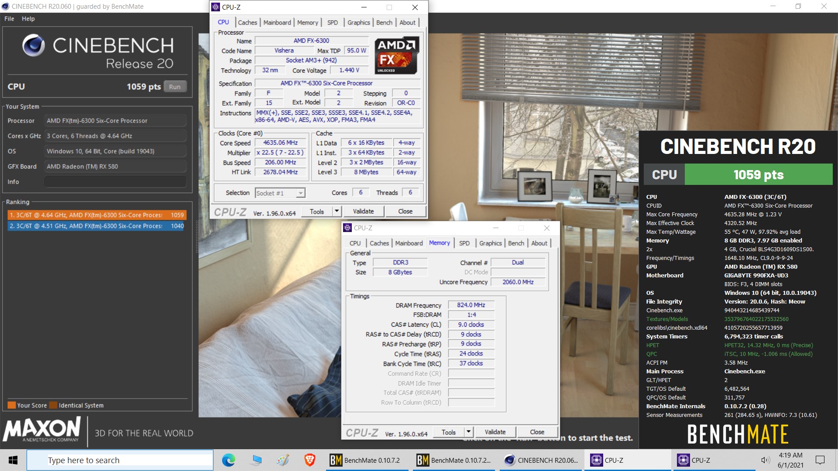Expand the Socket #1 selection combo box
The width and height of the screenshot is (838, 471).
pyautogui.click(x=280, y=193)
